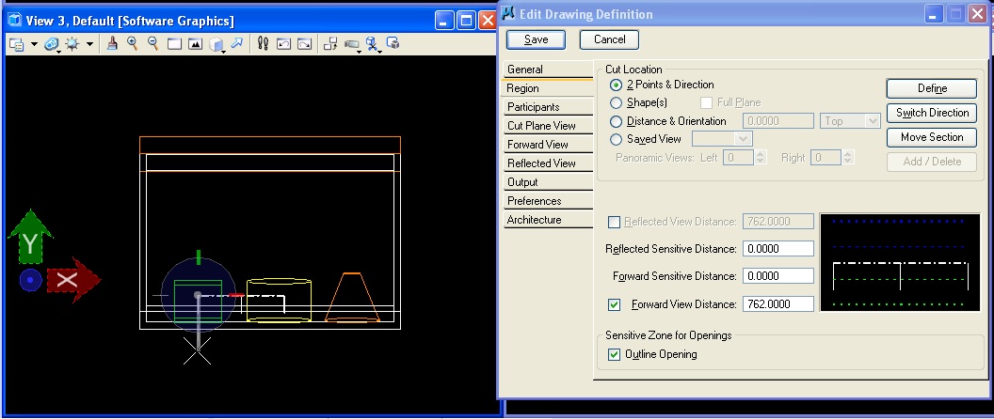
Task: Switch to the Region tab
Action: pos(547,88)
